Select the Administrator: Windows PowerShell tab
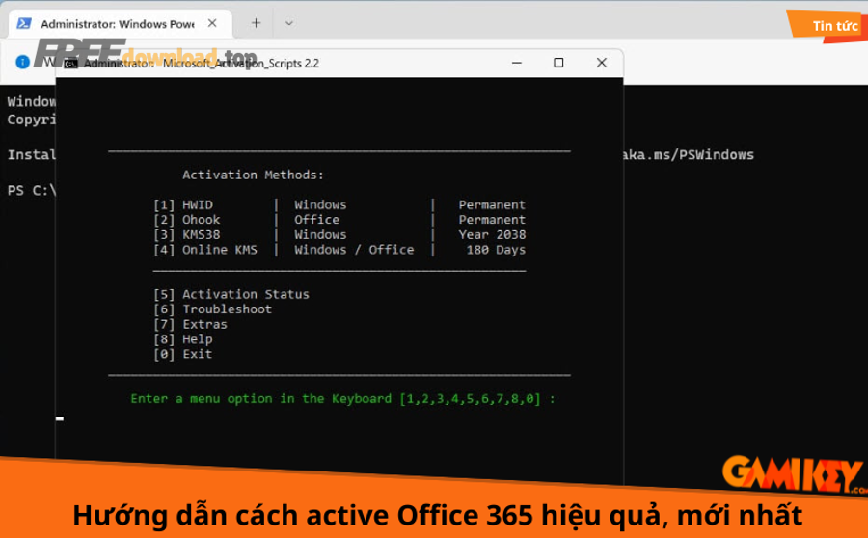The height and width of the screenshot is (538, 868). click(x=121, y=24)
